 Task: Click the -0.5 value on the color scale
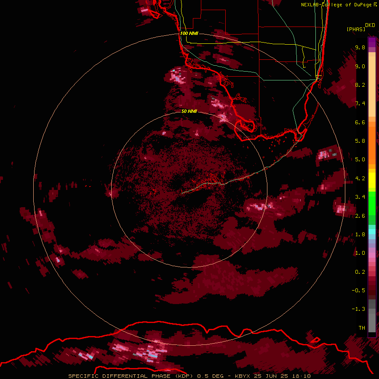(x=358, y=291)
